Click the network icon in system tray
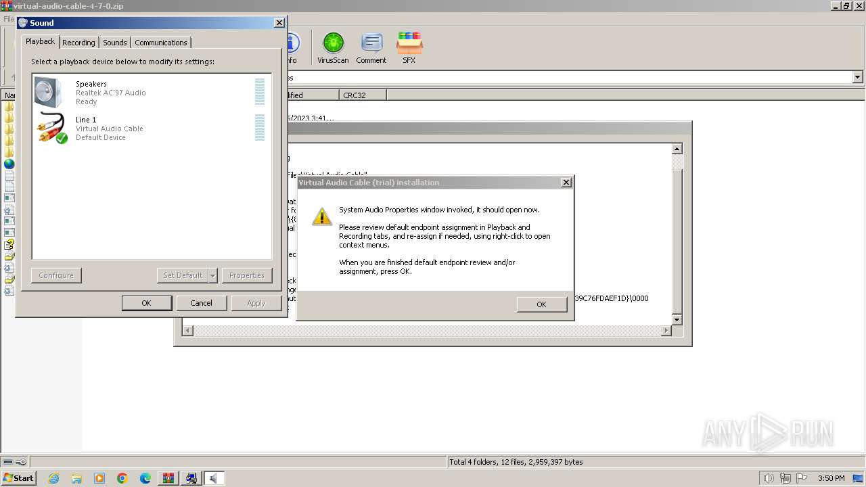Viewport: 866px width, 487px height. pyautogui.click(x=785, y=478)
